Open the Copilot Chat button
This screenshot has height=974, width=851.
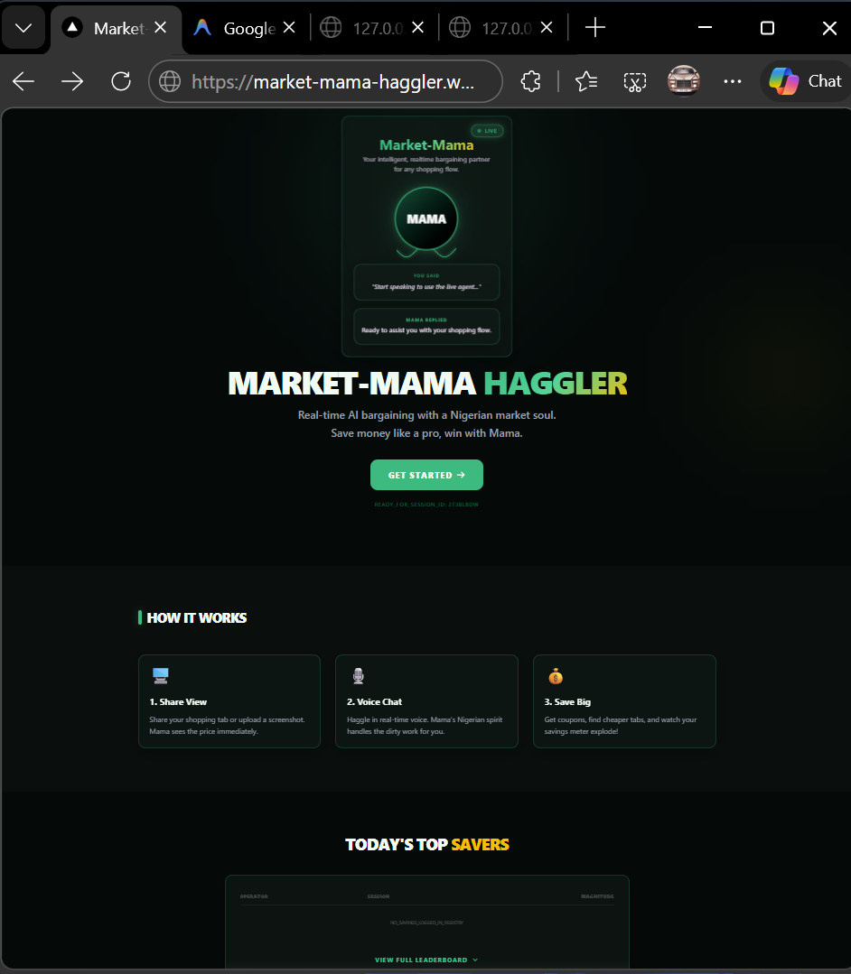[806, 81]
